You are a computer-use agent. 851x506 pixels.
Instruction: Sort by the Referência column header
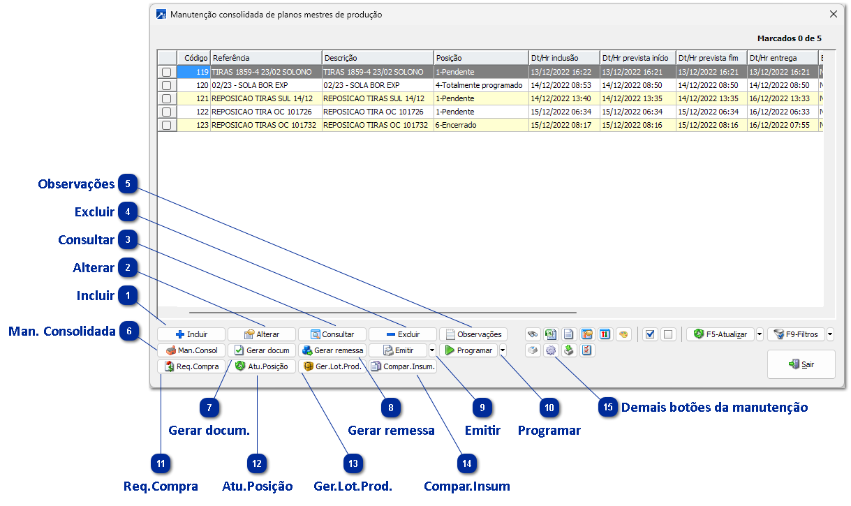(265, 58)
